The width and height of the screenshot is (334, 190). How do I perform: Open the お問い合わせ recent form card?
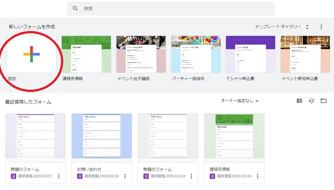click(102, 148)
